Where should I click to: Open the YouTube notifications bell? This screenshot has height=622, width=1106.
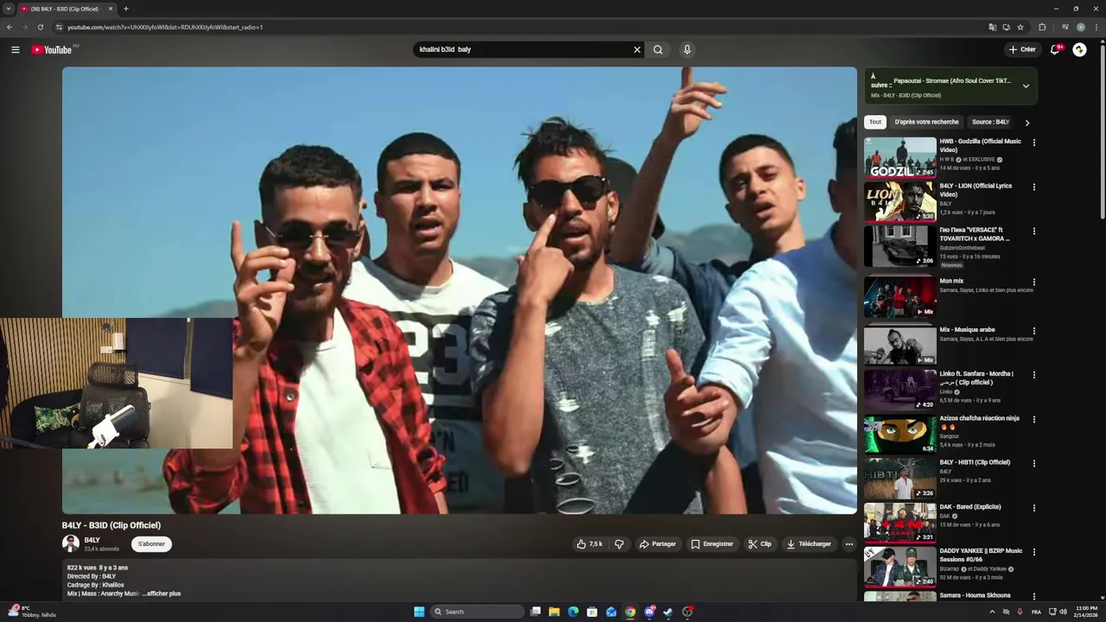coord(1055,49)
